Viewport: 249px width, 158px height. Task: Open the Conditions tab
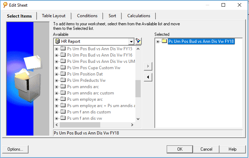[x=87, y=16]
